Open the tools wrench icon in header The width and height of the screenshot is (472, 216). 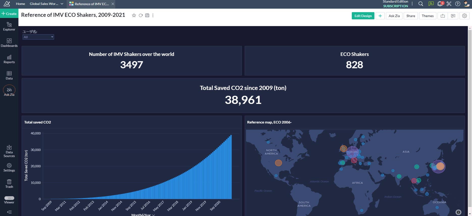[x=449, y=4]
